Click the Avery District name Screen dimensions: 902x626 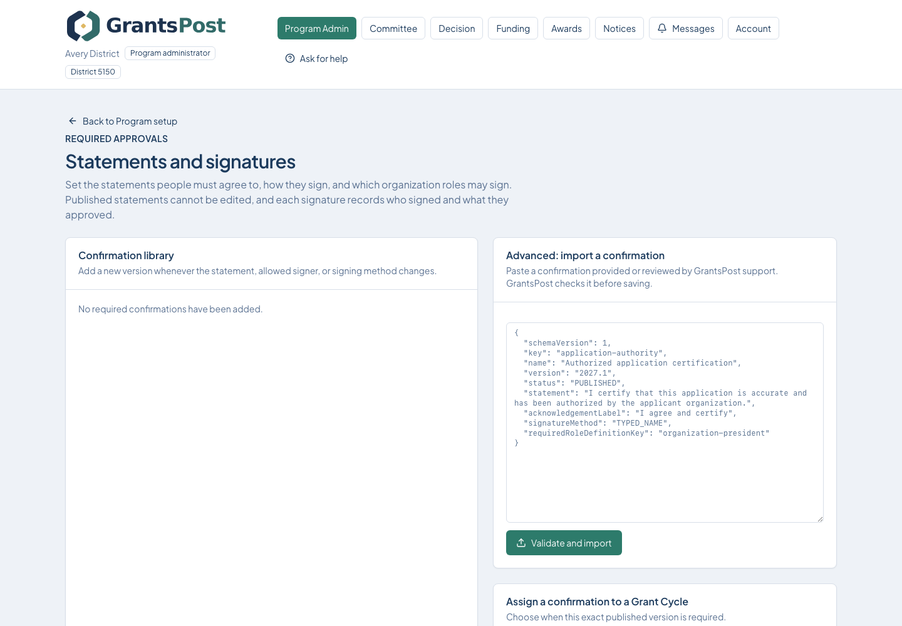pyautogui.click(x=92, y=54)
